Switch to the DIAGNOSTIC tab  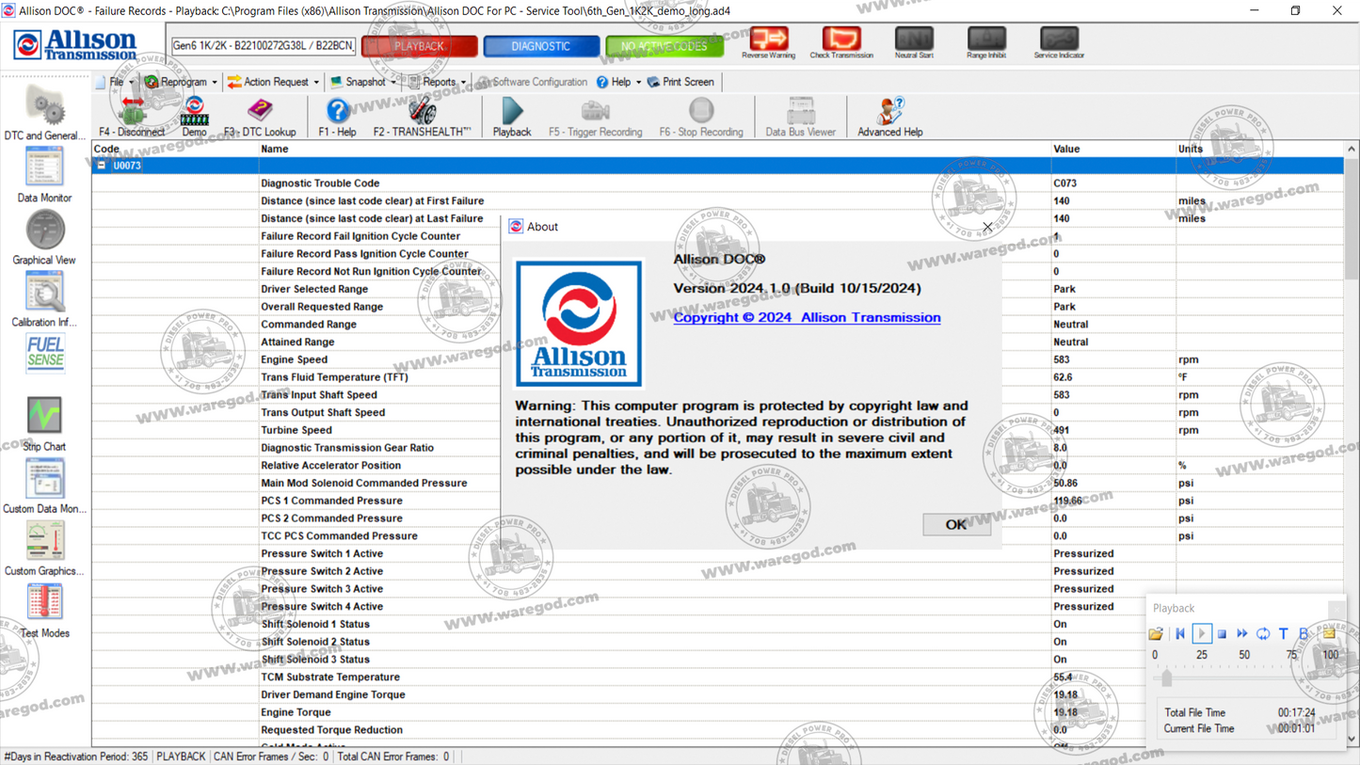pyautogui.click(x=541, y=44)
